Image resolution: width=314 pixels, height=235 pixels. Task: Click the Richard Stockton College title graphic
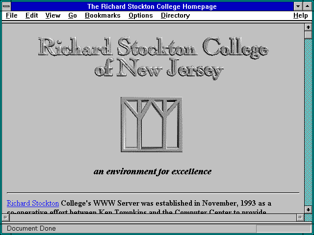[x=153, y=58]
